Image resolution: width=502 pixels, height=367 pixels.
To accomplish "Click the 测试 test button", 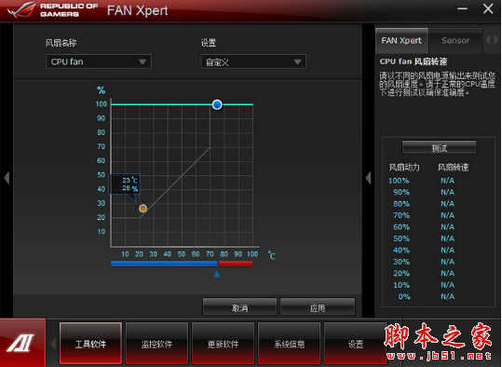I will pyautogui.click(x=439, y=148).
